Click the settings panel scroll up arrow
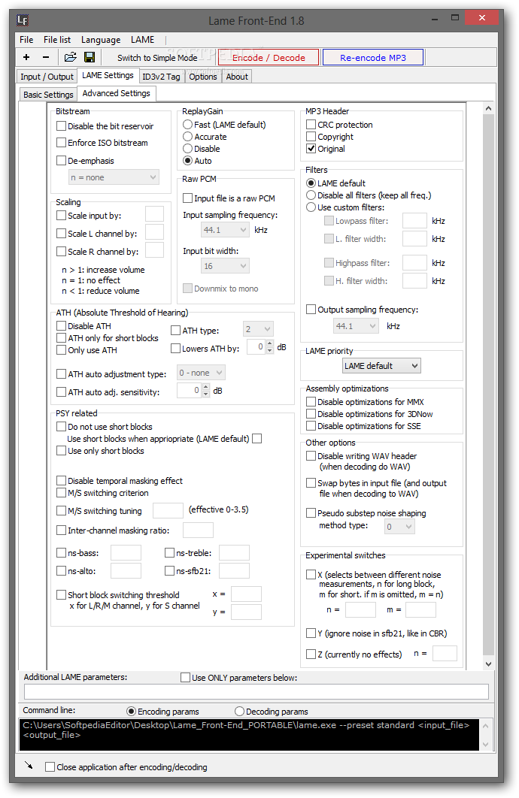This screenshot has height=798, width=519. tap(488, 108)
